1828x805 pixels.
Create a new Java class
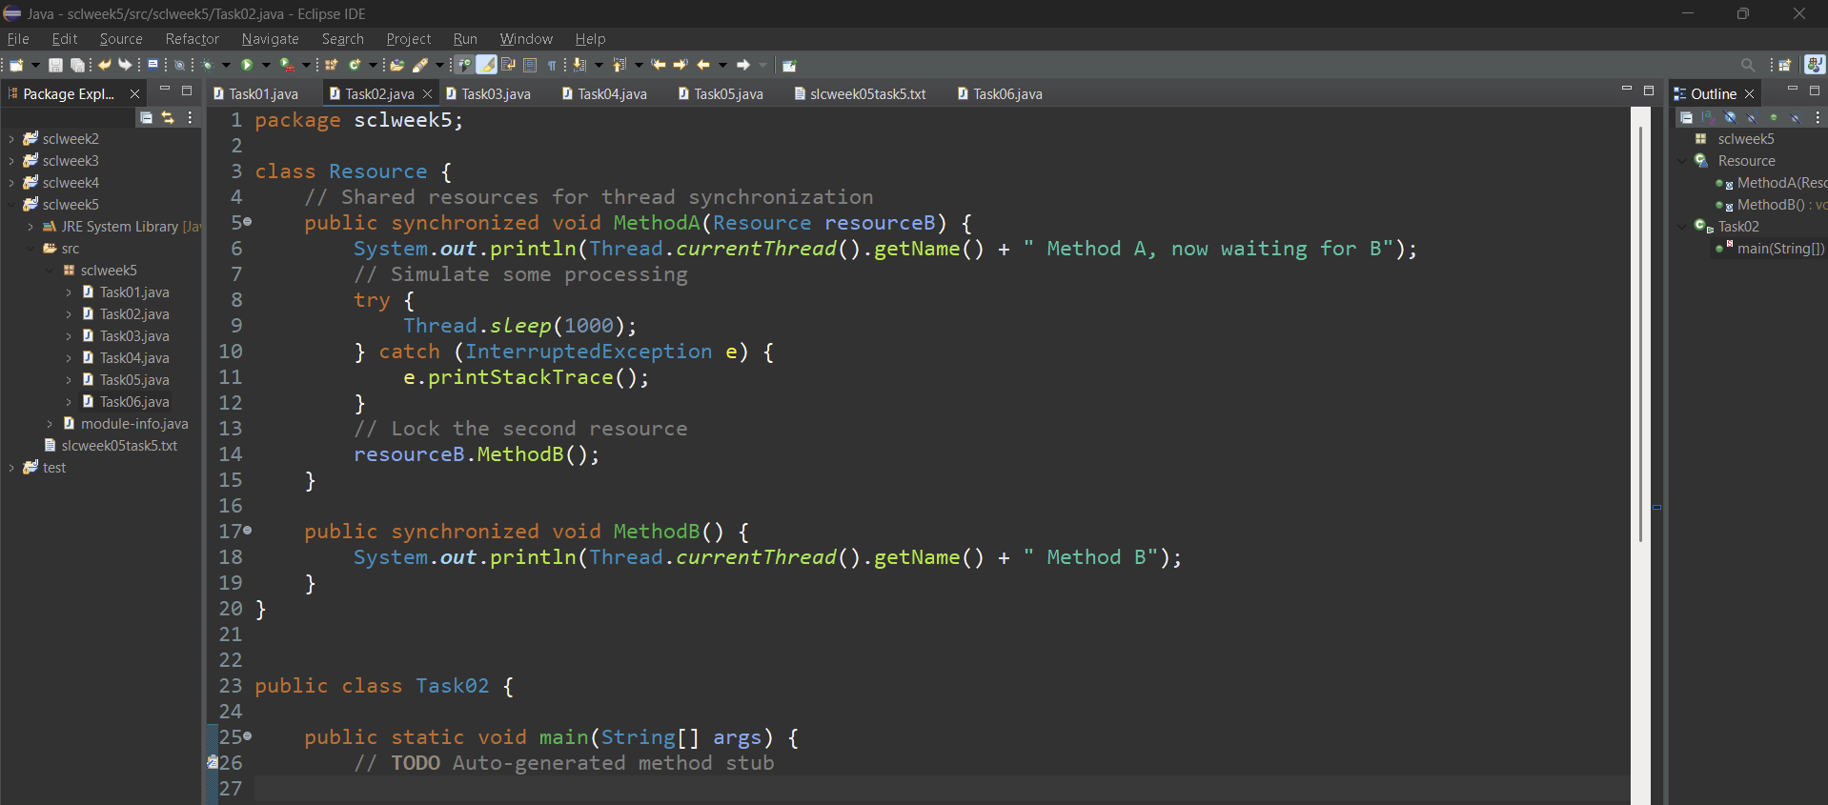(x=355, y=65)
